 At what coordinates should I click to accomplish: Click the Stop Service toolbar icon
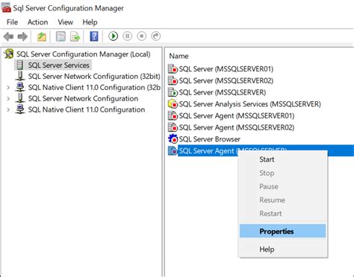[141, 36]
